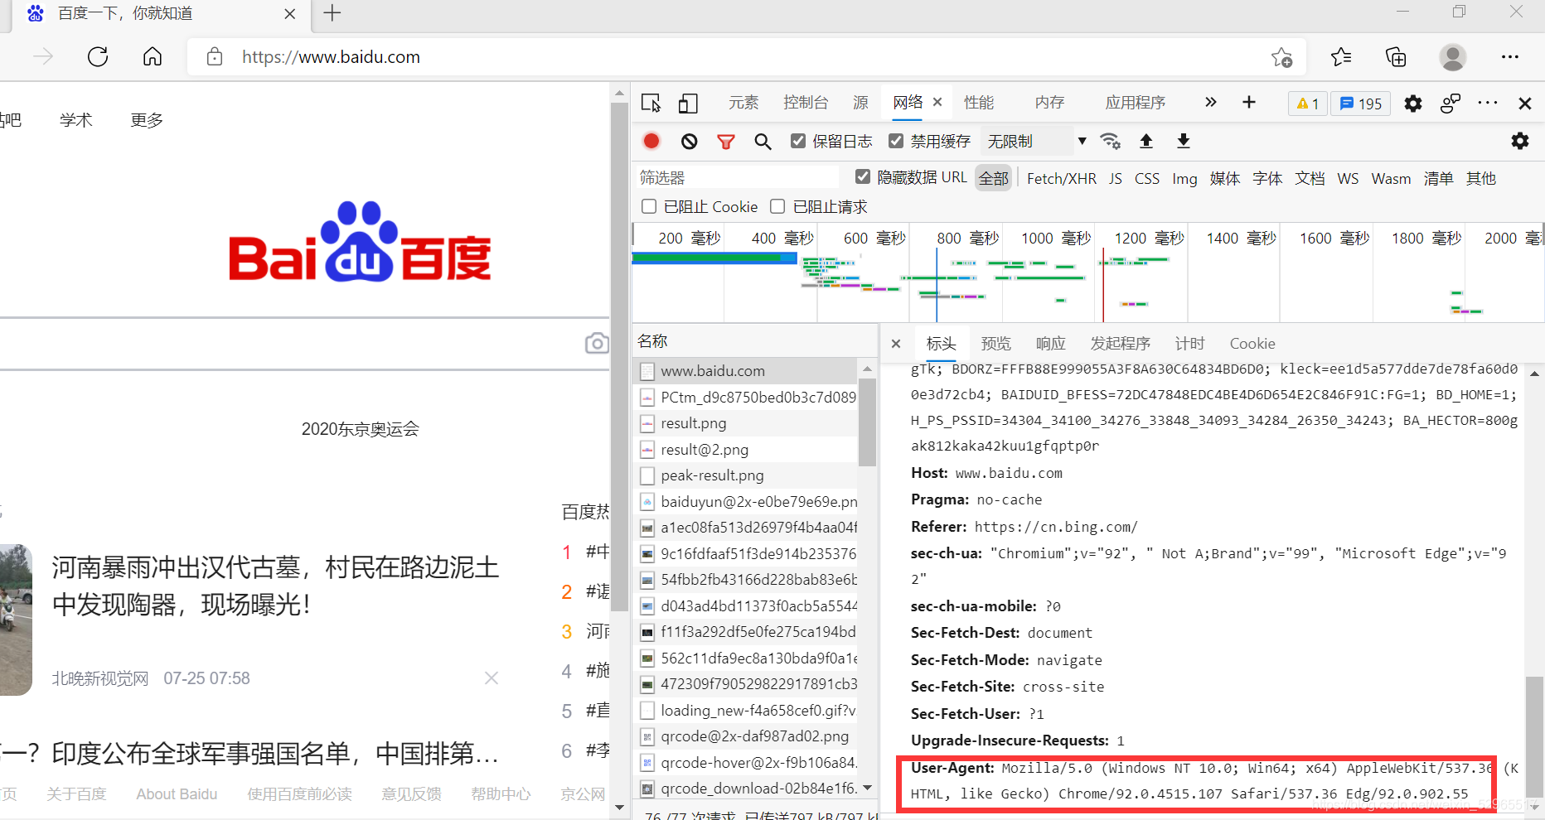Image resolution: width=1545 pixels, height=820 pixels.
Task: Switch to the 性能 tab
Action: tap(979, 103)
